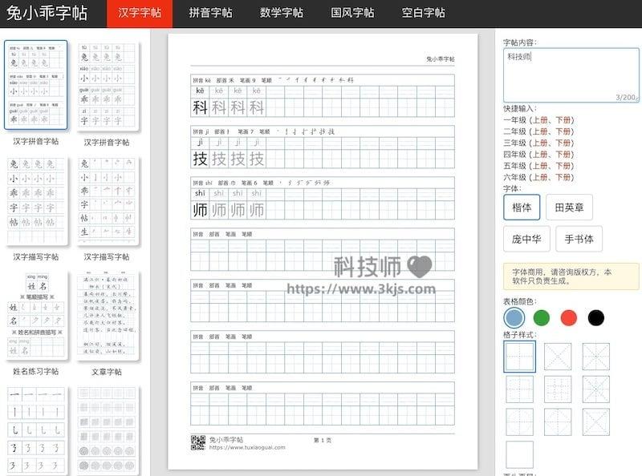
Task: Load 一年级 上册 quick input
Action: [540, 120]
